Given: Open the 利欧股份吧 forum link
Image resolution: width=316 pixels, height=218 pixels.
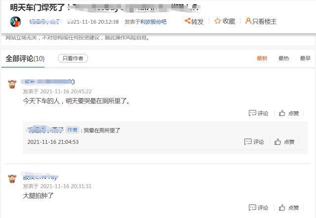Looking at the screenshot, I should click(x=154, y=22).
